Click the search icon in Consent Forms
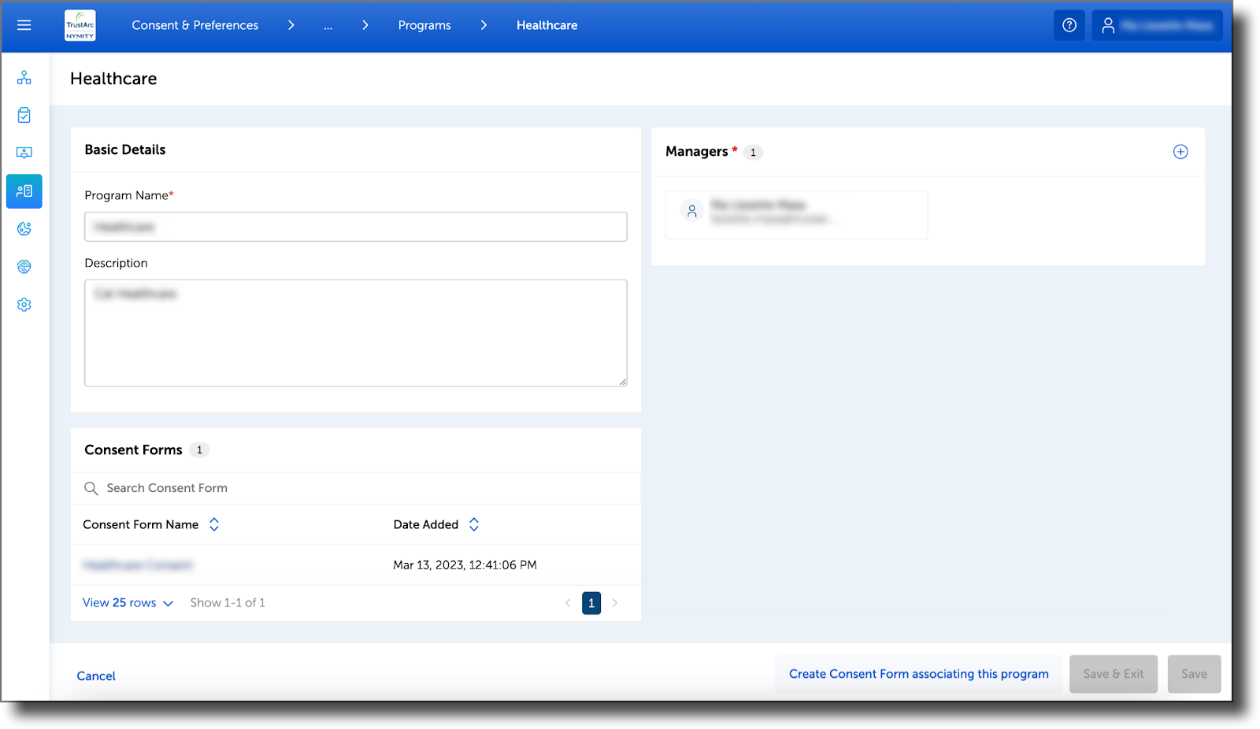Viewport: 1260px width, 729px height. 91,488
